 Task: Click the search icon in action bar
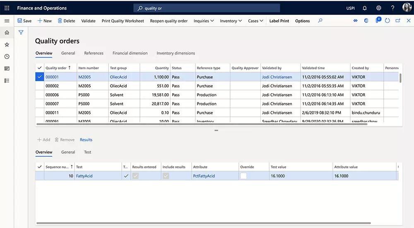coord(320,21)
